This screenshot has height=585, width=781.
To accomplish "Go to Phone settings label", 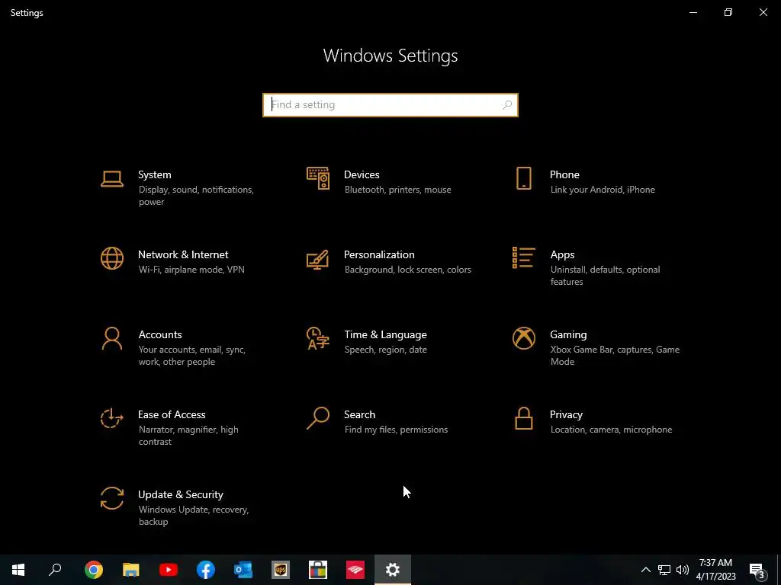I will tap(564, 174).
